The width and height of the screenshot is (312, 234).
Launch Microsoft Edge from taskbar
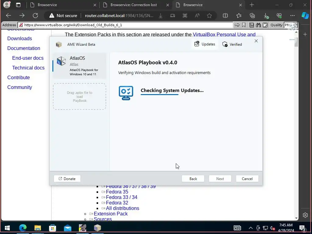[x=23, y=228]
